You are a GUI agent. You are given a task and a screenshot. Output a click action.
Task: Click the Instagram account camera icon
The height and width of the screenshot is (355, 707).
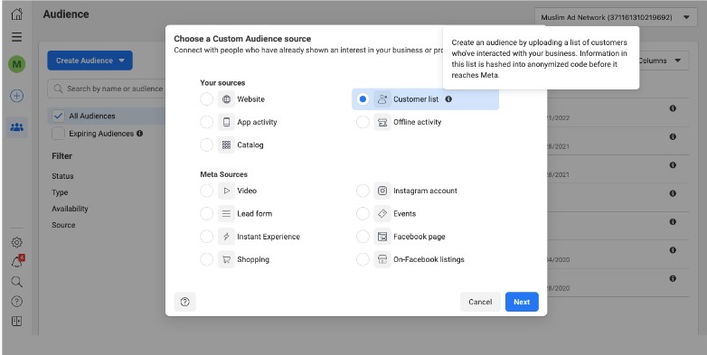coord(382,191)
